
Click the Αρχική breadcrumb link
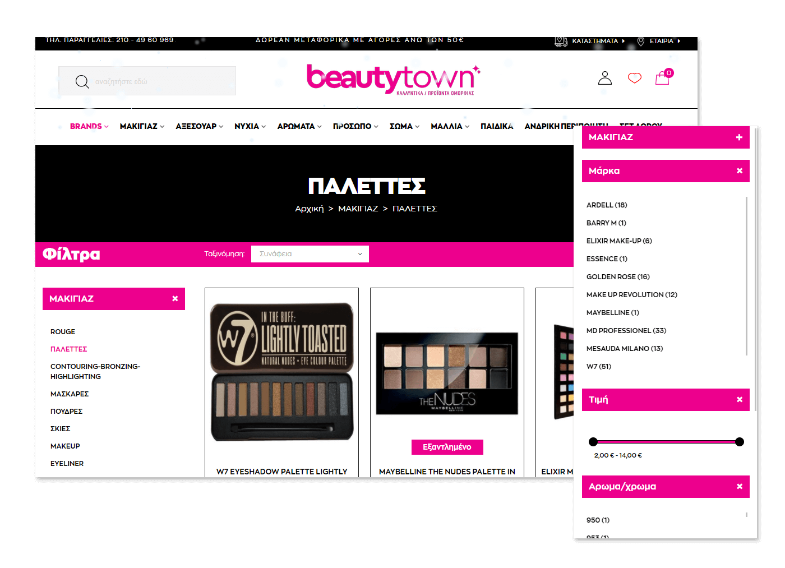310,209
